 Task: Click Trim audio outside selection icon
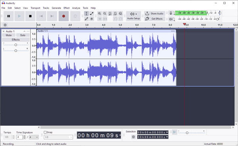(100, 19)
